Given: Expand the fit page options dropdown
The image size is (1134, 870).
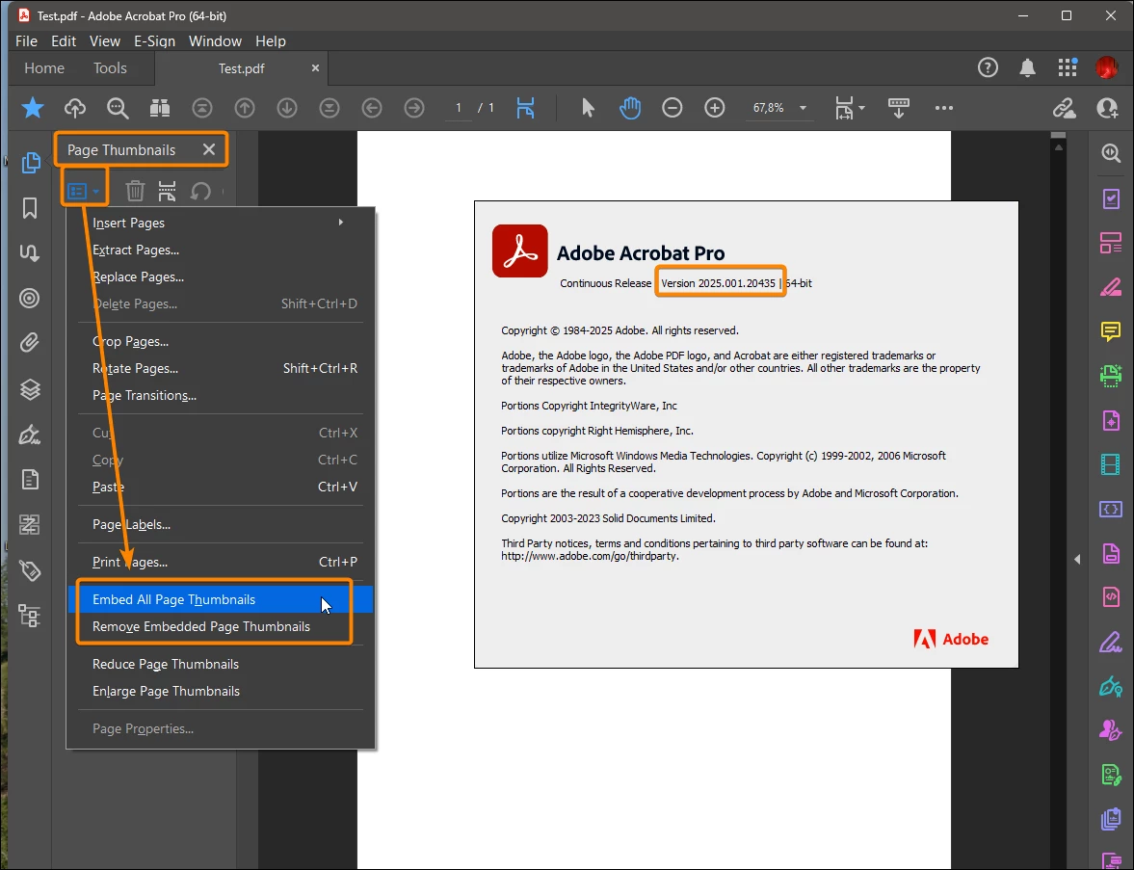Looking at the screenshot, I should [x=862, y=108].
